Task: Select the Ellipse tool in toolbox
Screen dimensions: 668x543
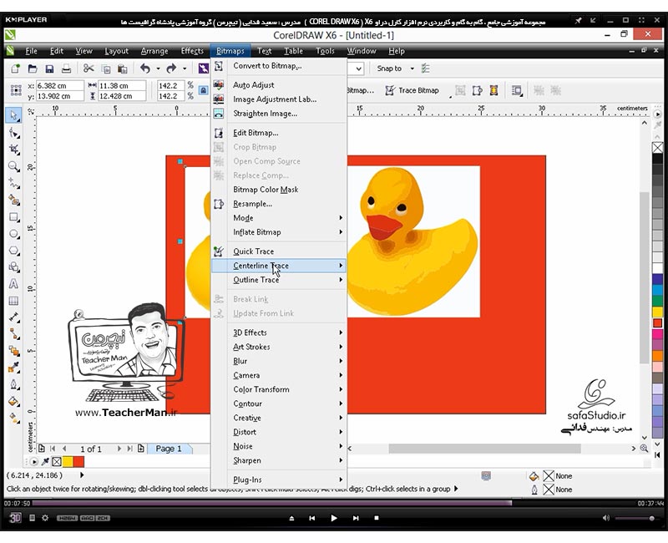Action: 13,234
